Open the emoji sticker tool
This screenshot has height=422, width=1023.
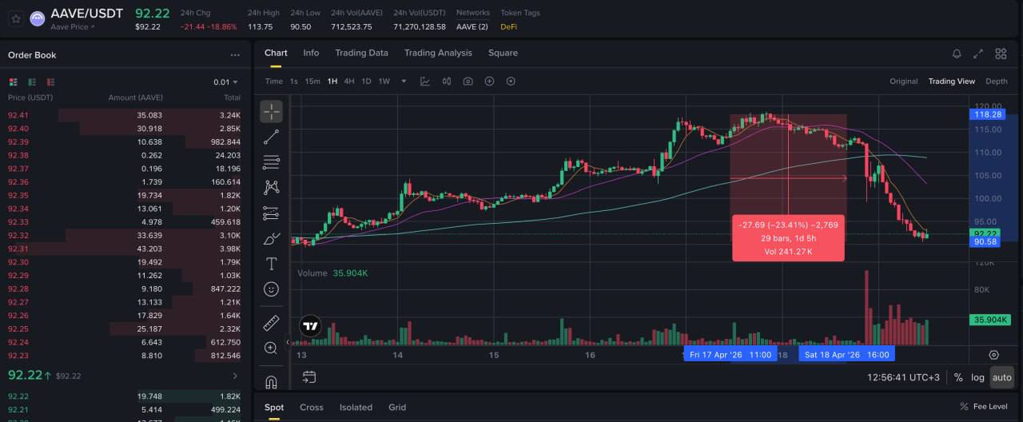271,289
